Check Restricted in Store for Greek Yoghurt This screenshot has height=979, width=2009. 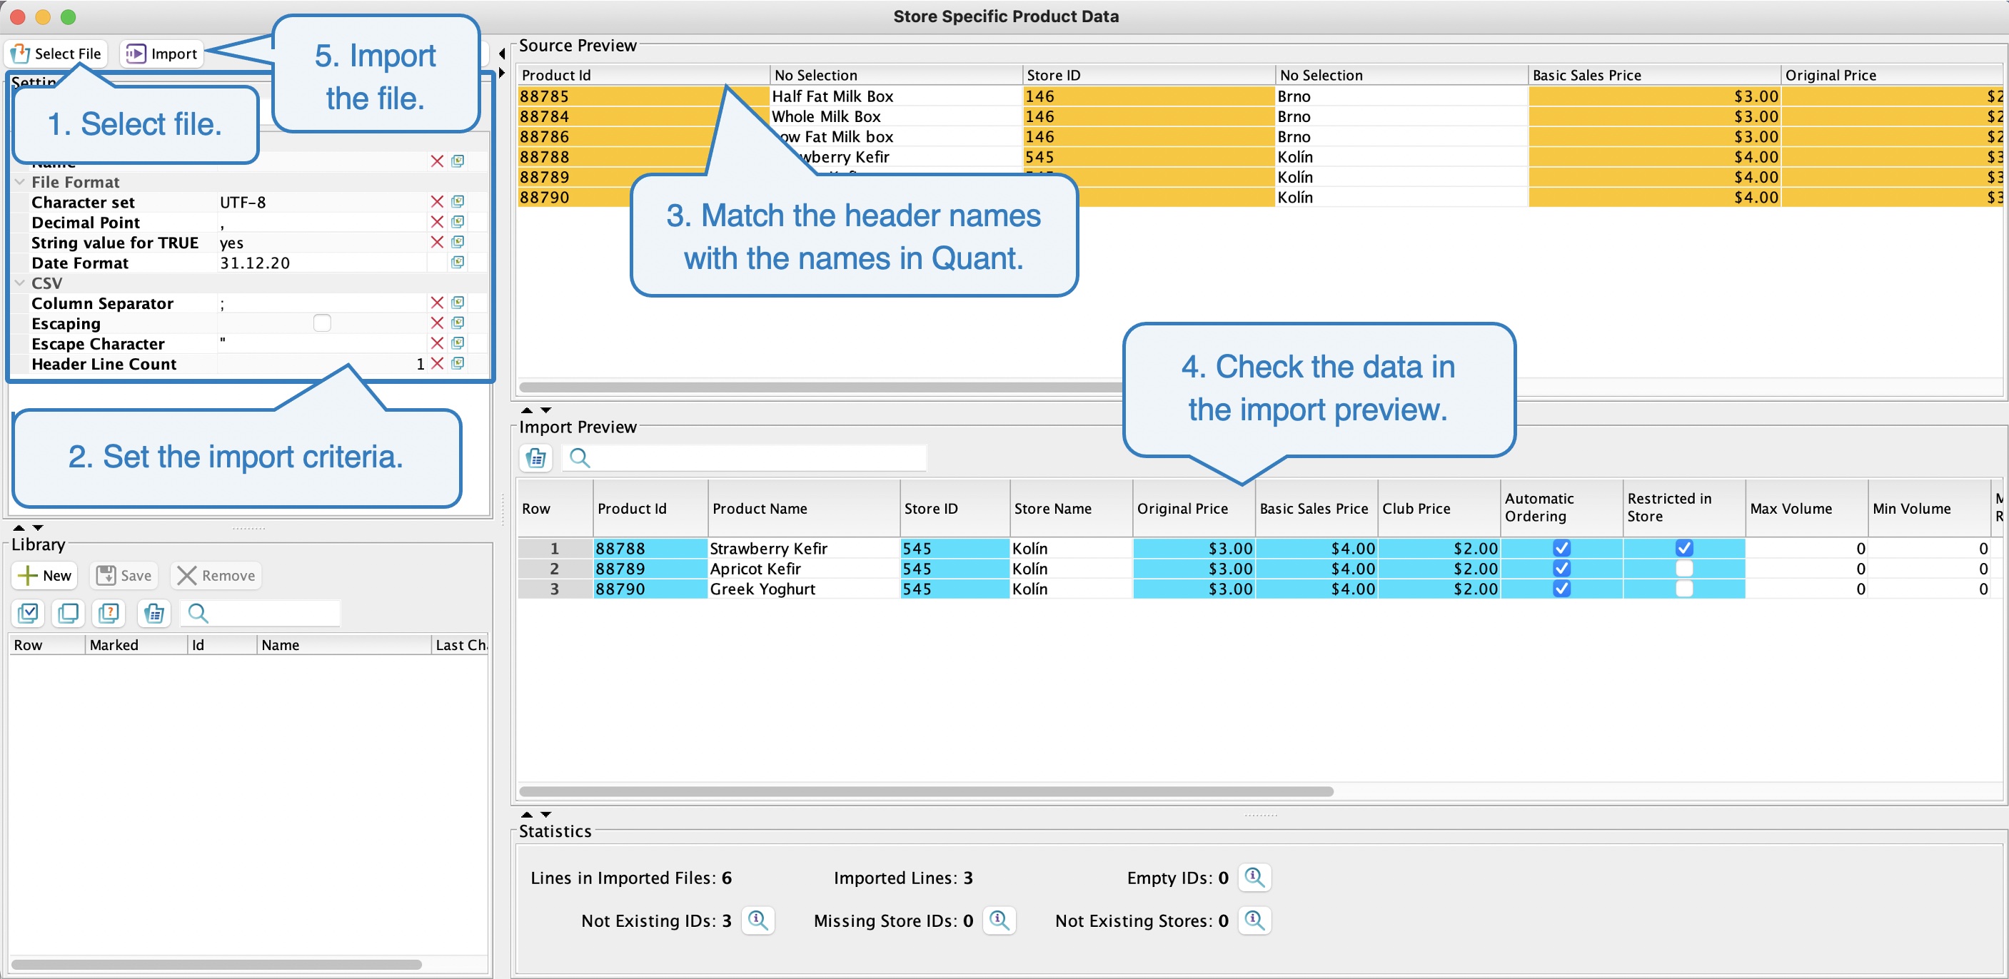coord(1683,589)
